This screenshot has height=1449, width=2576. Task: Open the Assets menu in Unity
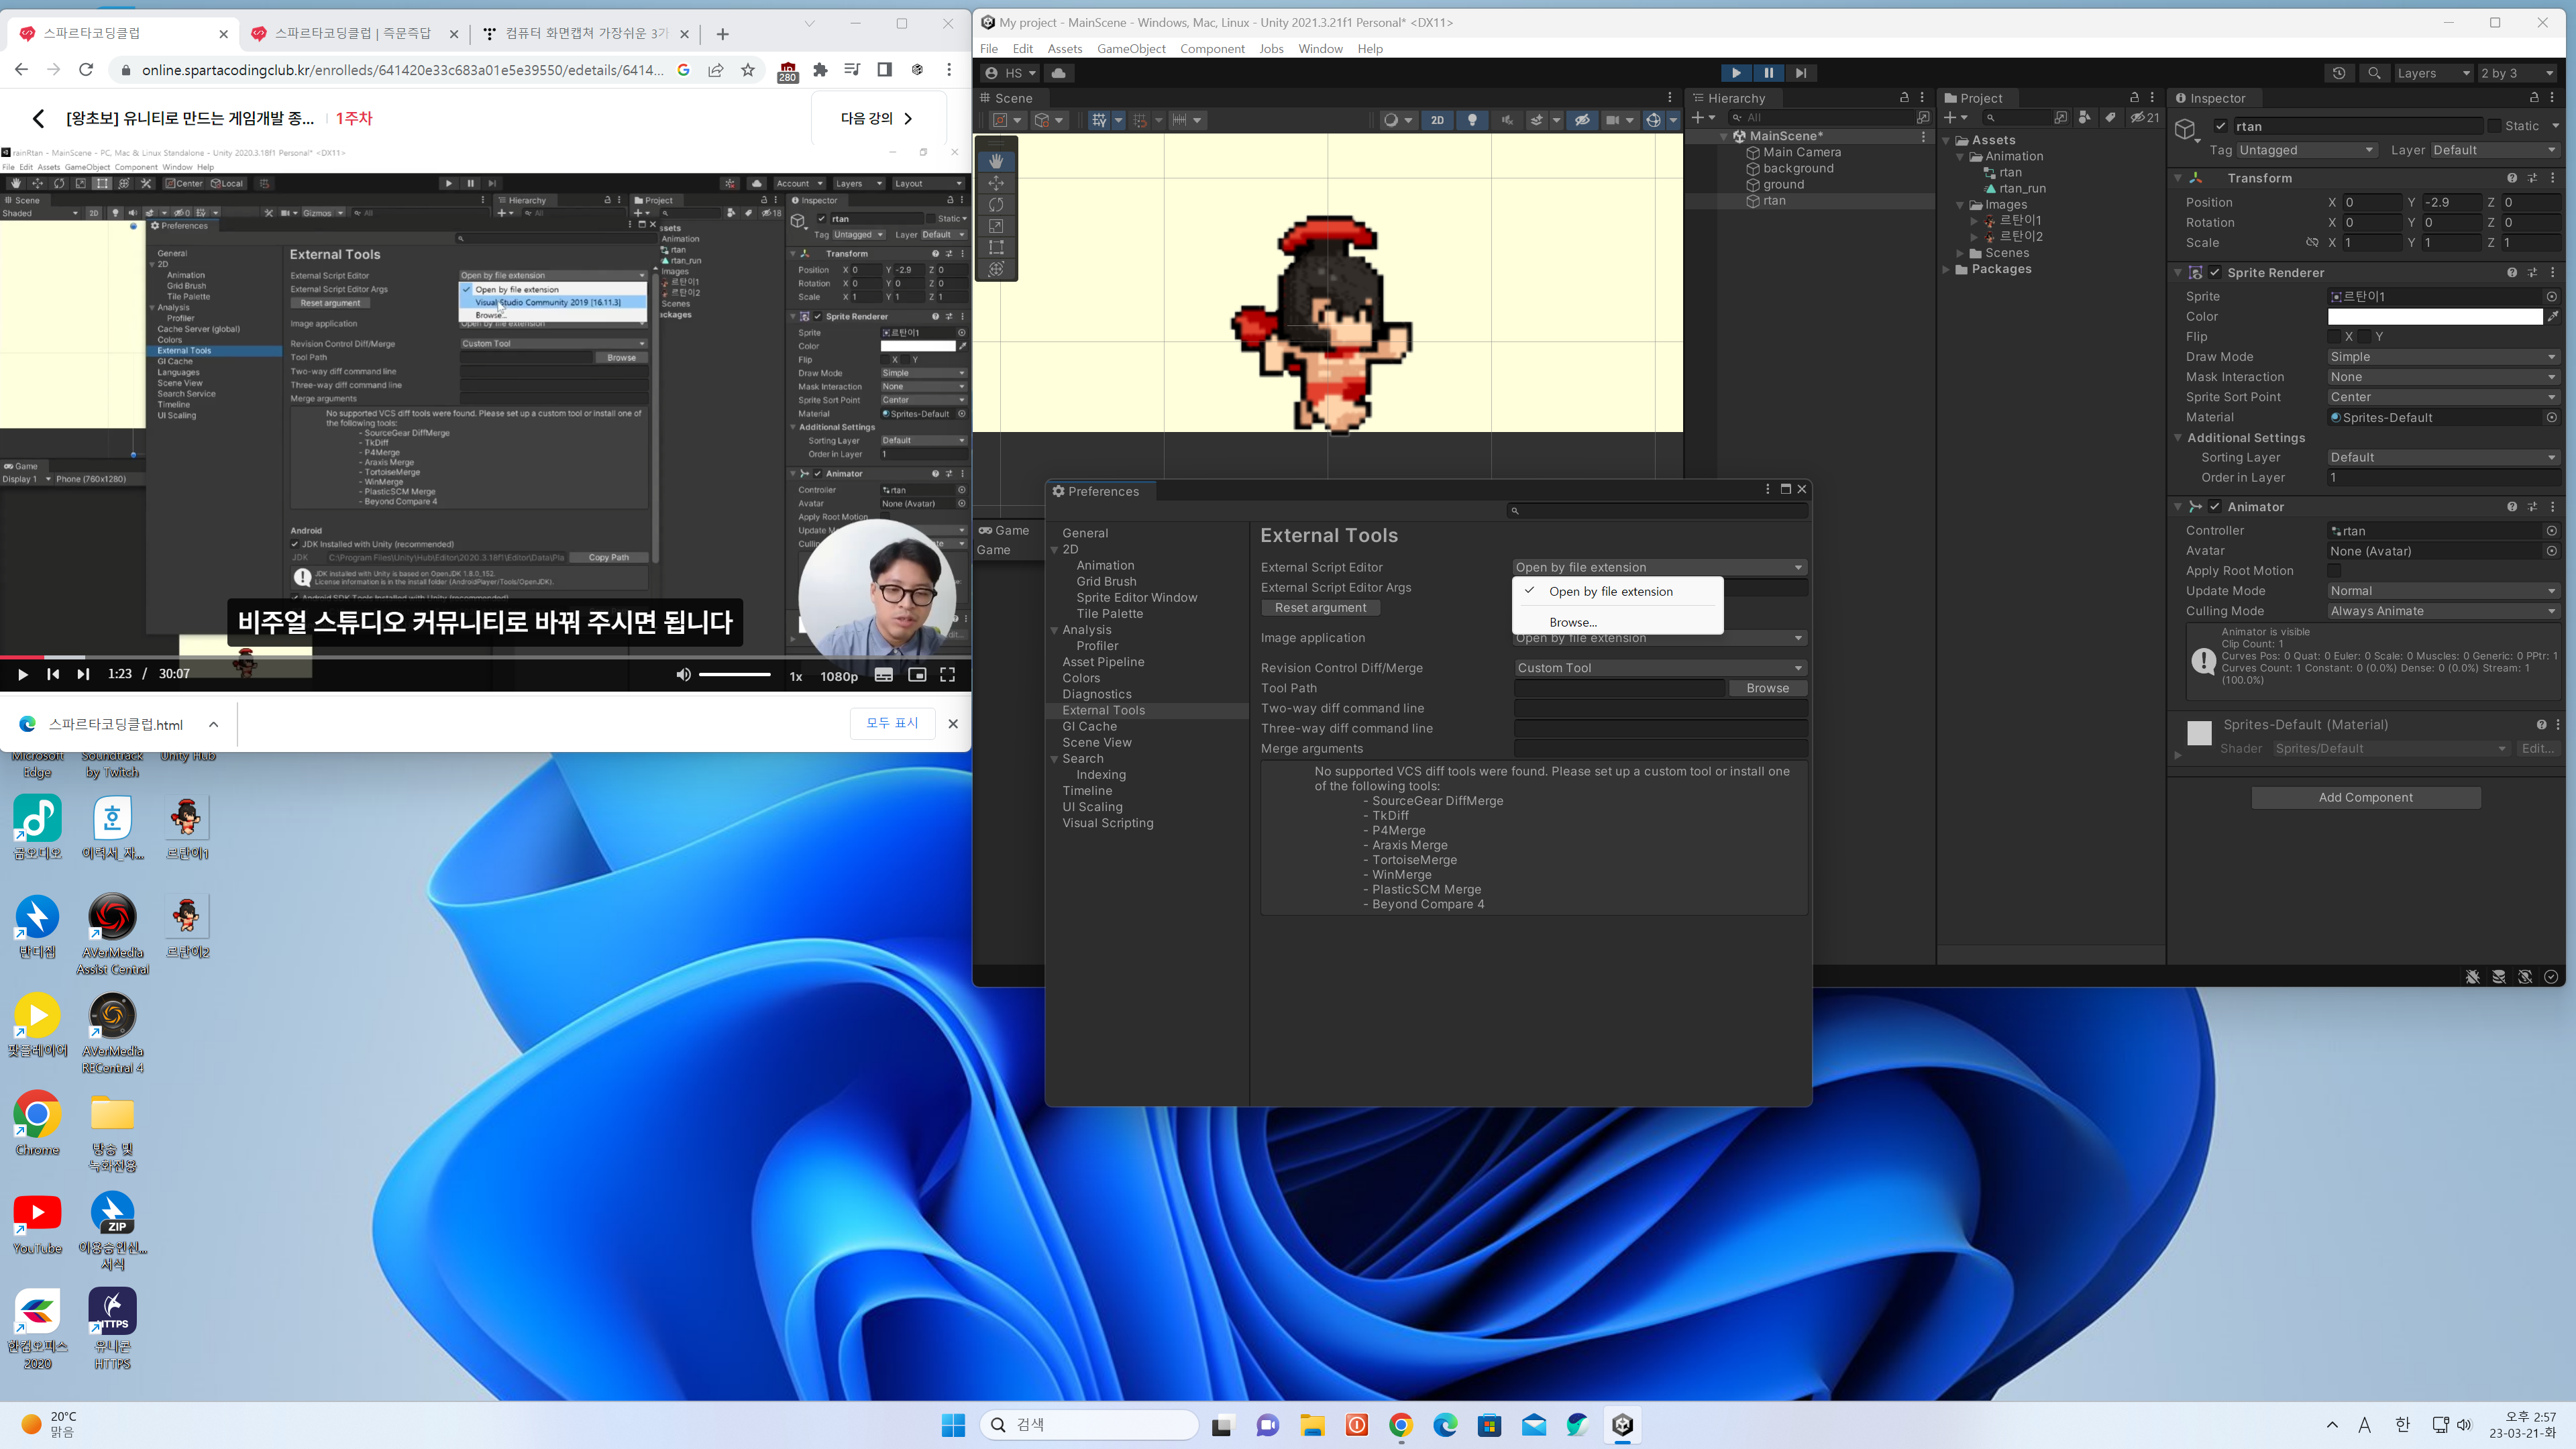[x=1064, y=49]
